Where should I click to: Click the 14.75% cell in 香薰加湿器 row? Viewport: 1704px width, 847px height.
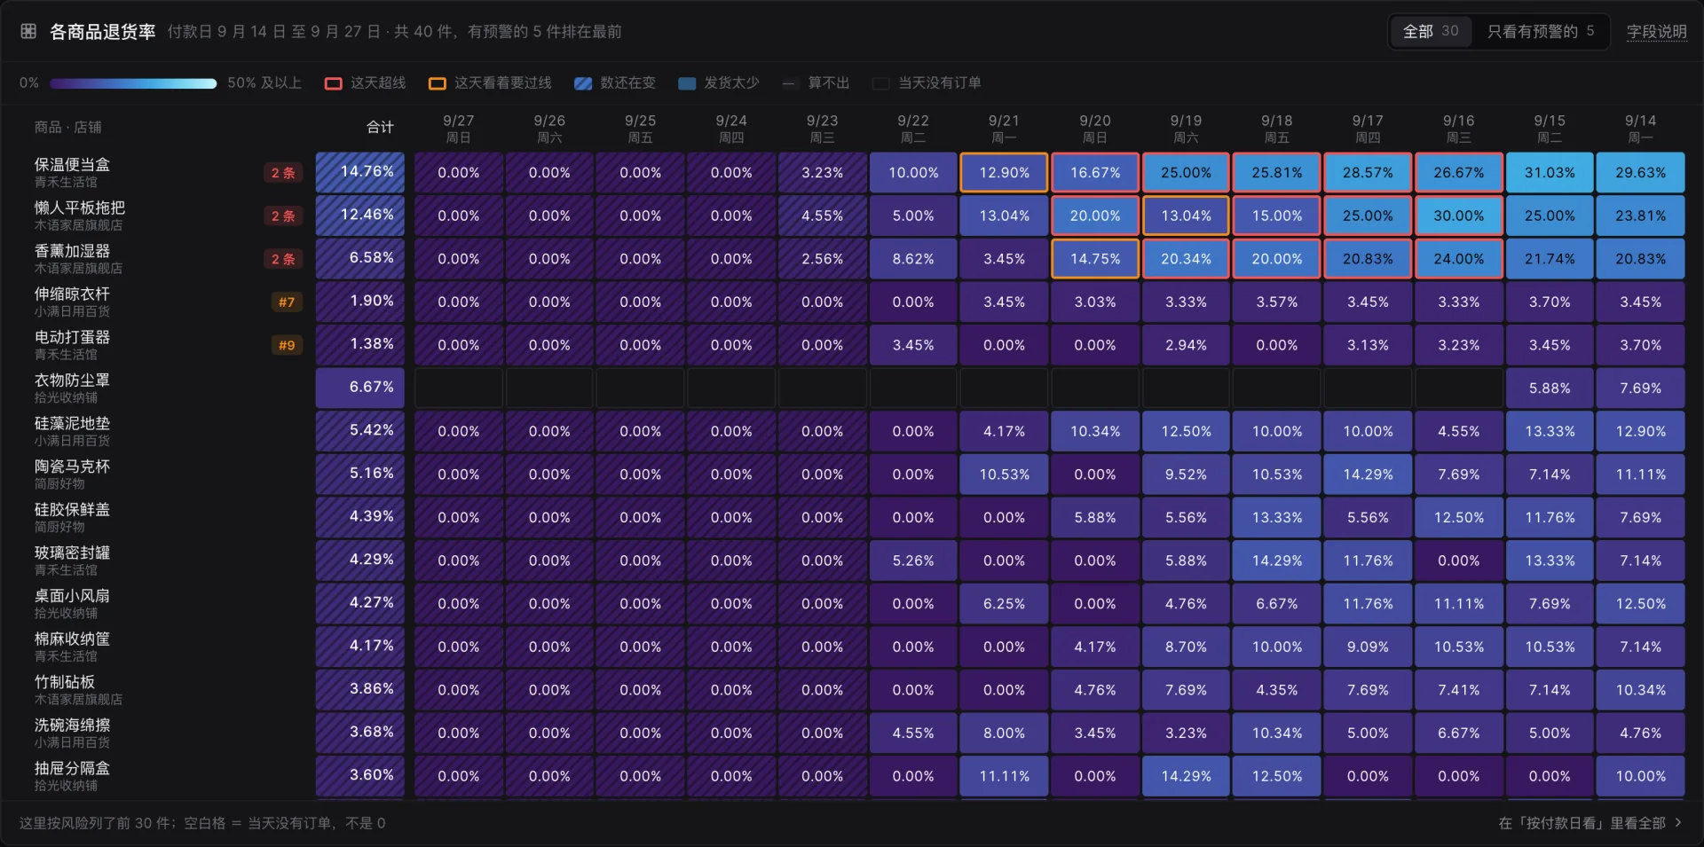pyautogui.click(x=1095, y=259)
